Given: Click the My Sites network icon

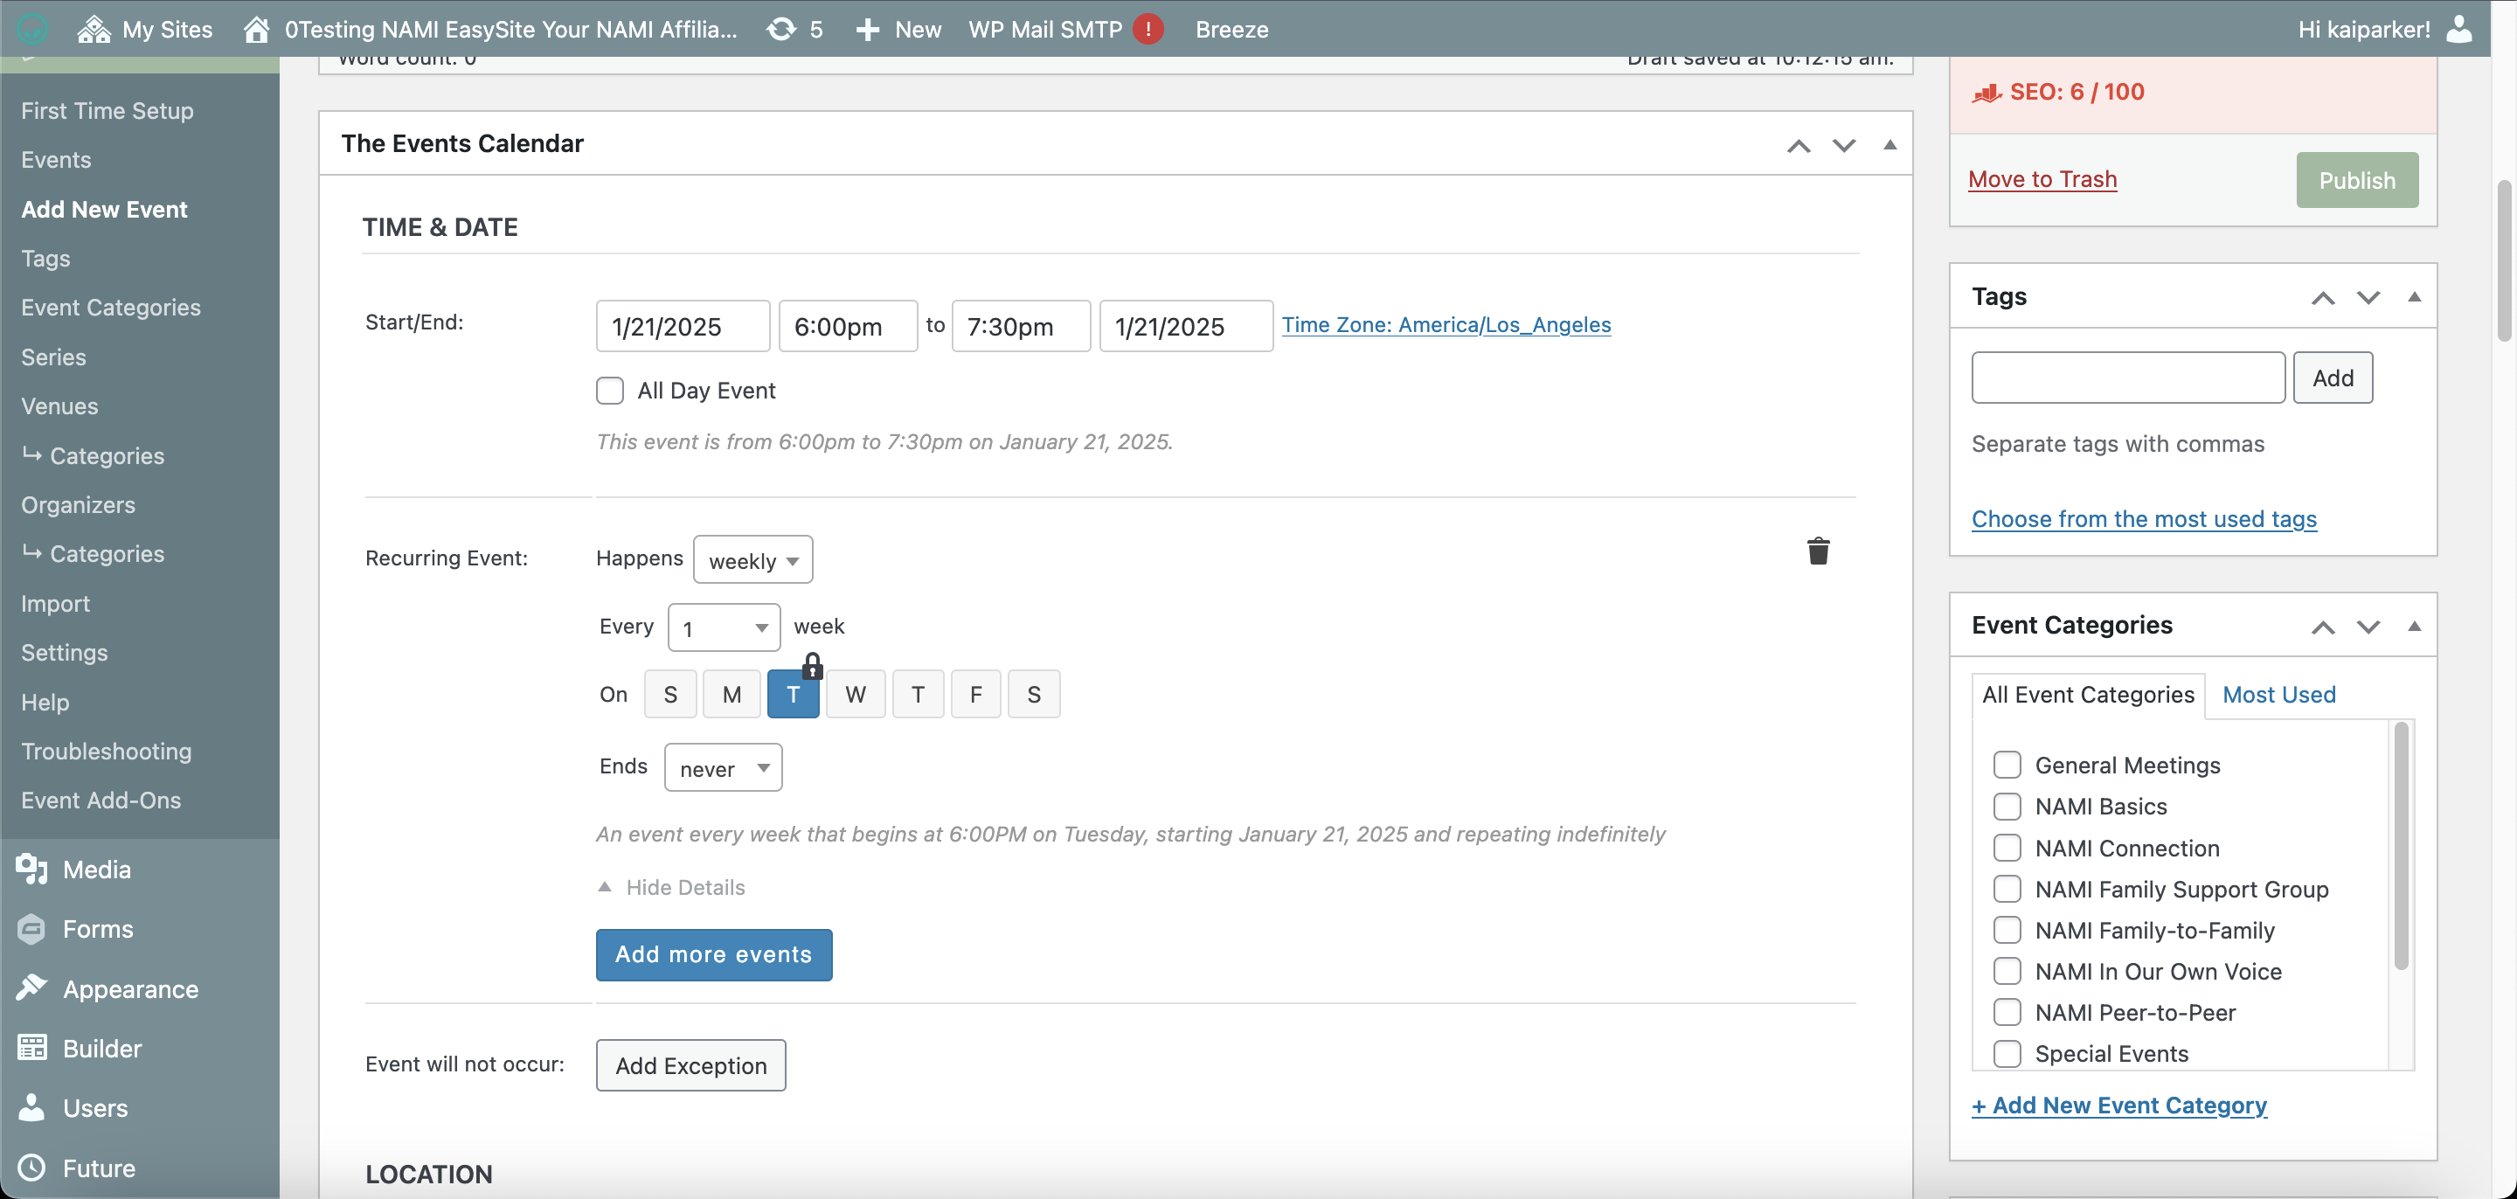Looking at the screenshot, I should tap(94, 30).
